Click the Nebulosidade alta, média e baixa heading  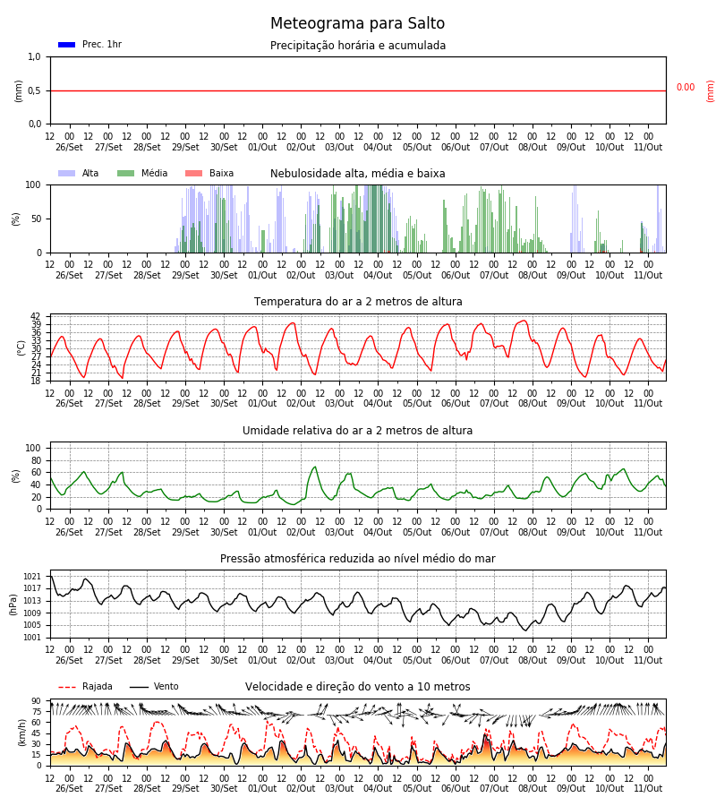[x=357, y=173]
